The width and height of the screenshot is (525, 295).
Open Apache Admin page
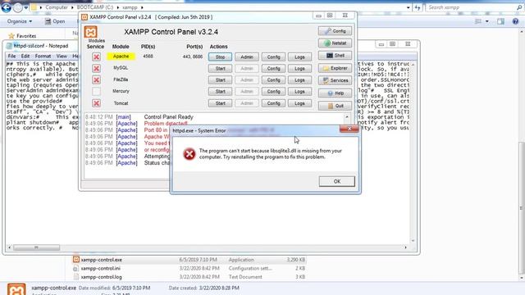[247, 57]
